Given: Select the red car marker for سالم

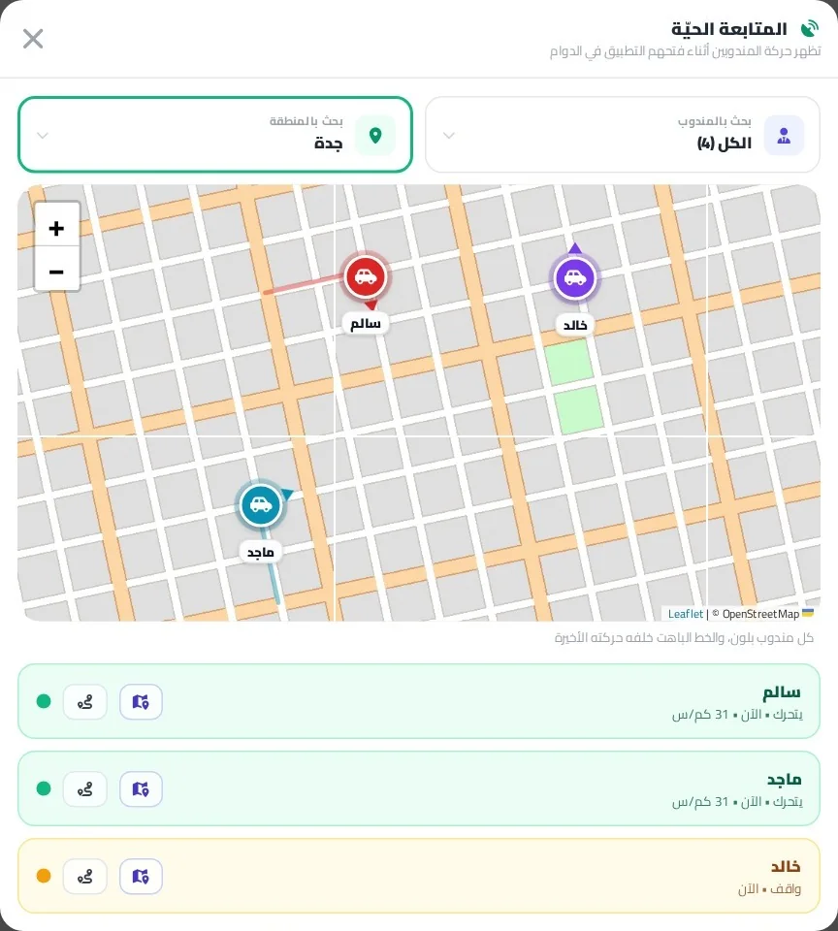Looking at the screenshot, I should 366,277.
